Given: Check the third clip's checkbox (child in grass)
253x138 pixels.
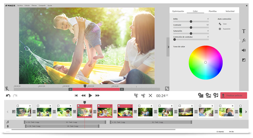Looking at the screenshot, I should coord(58,106).
